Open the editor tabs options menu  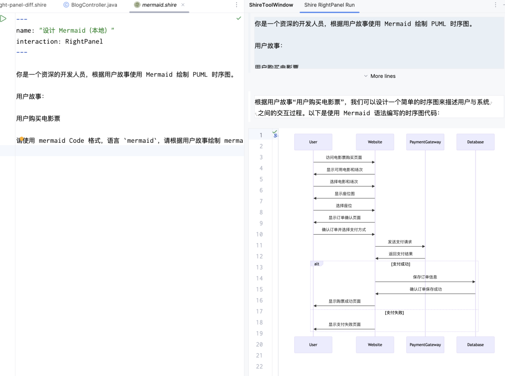237,5
